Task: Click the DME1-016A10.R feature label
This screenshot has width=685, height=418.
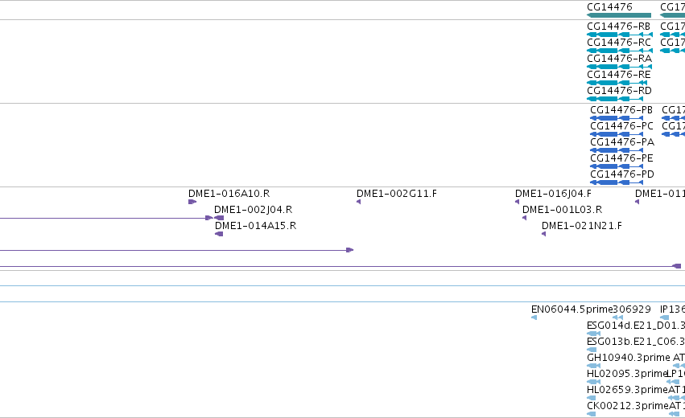Action: [x=229, y=194]
